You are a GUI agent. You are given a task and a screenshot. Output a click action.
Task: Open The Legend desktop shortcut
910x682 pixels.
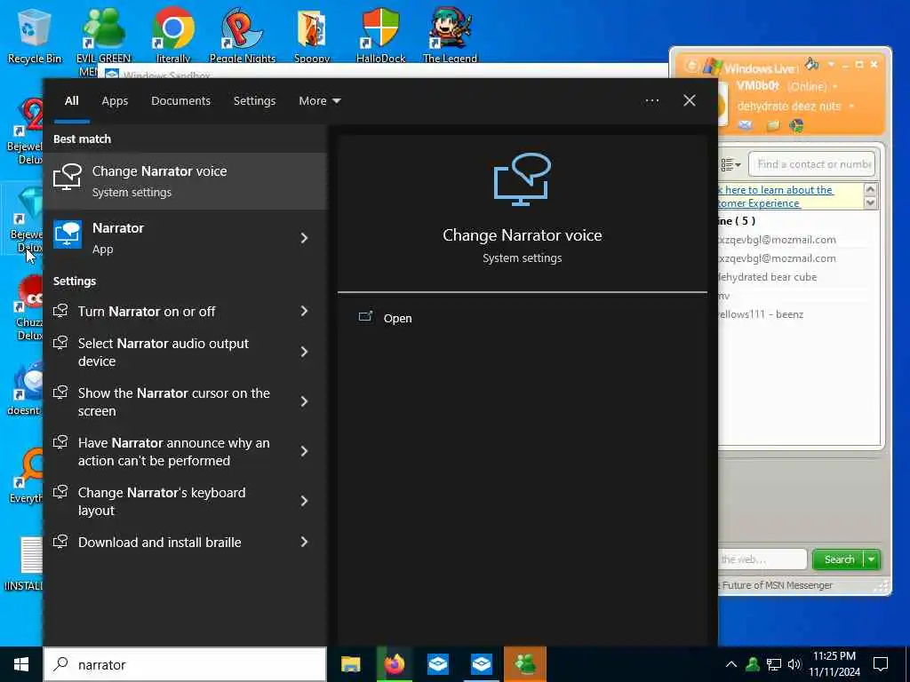[450, 34]
